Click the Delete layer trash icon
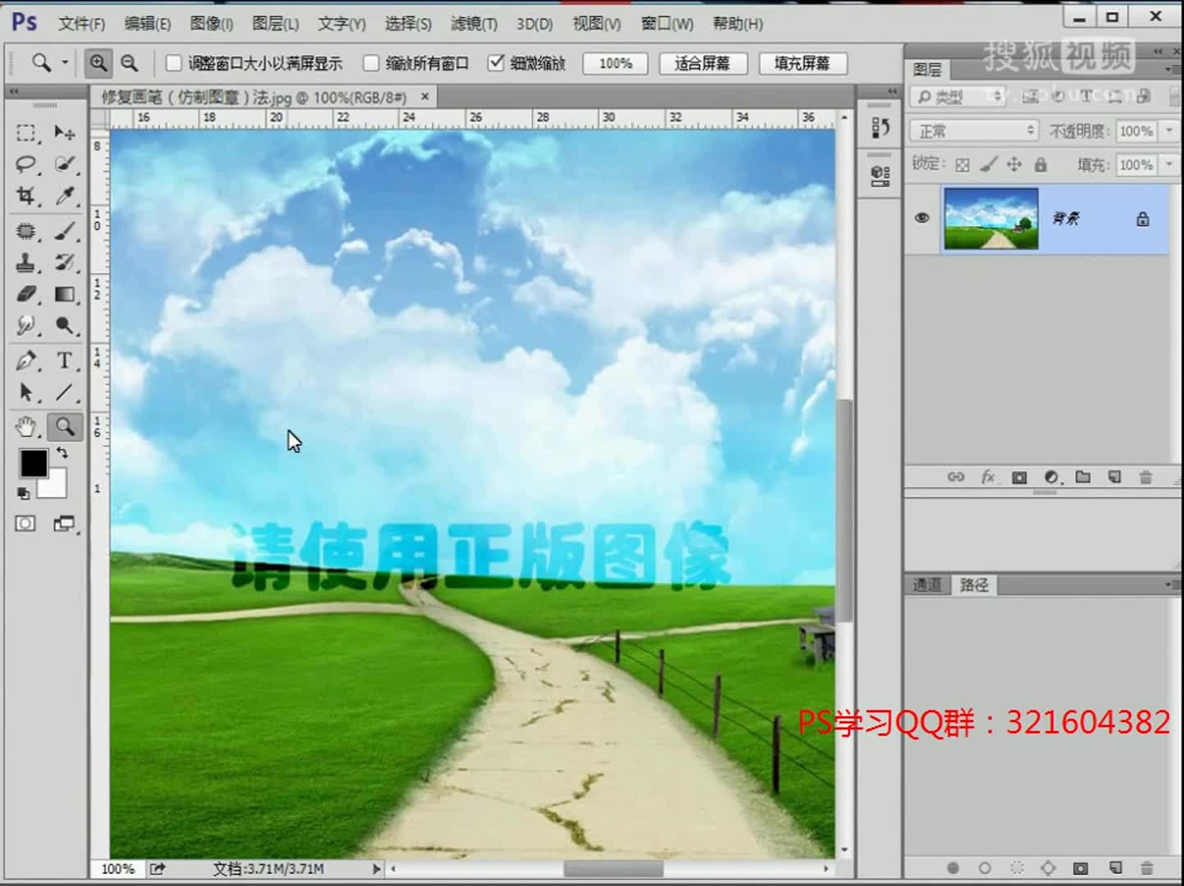The width and height of the screenshot is (1184, 886). tap(1145, 477)
